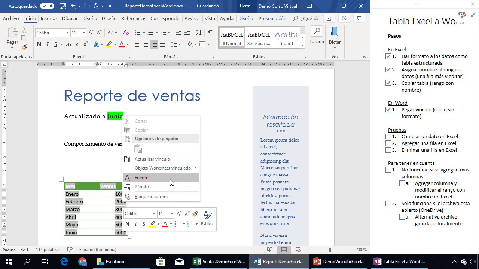Apply strikethrough formatting in ribbon
479x269 pixels.
pos(68,44)
